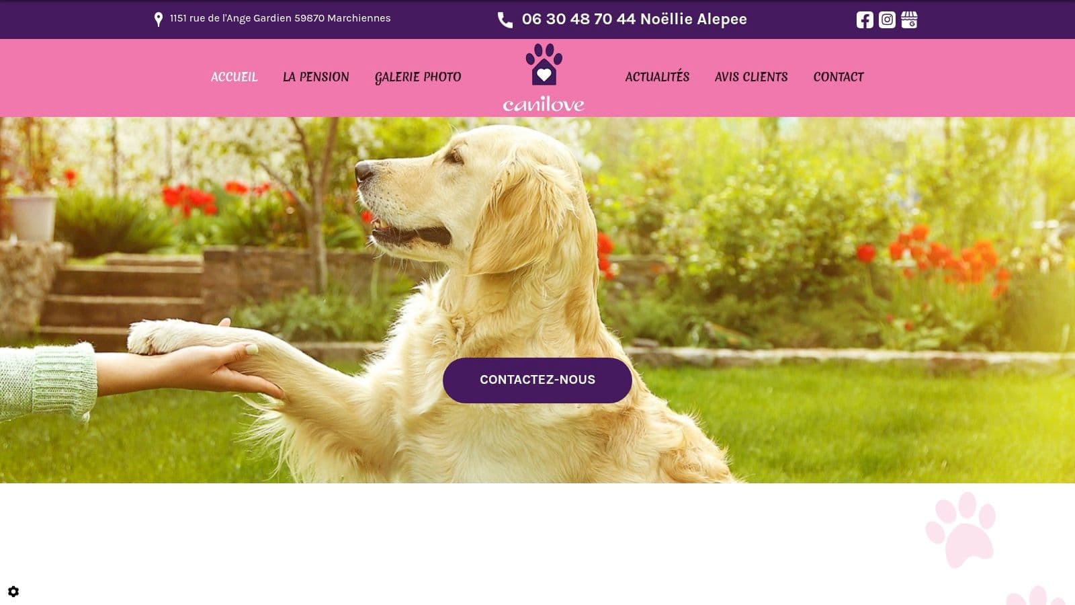Go to the Accueil menu item

click(234, 77)
